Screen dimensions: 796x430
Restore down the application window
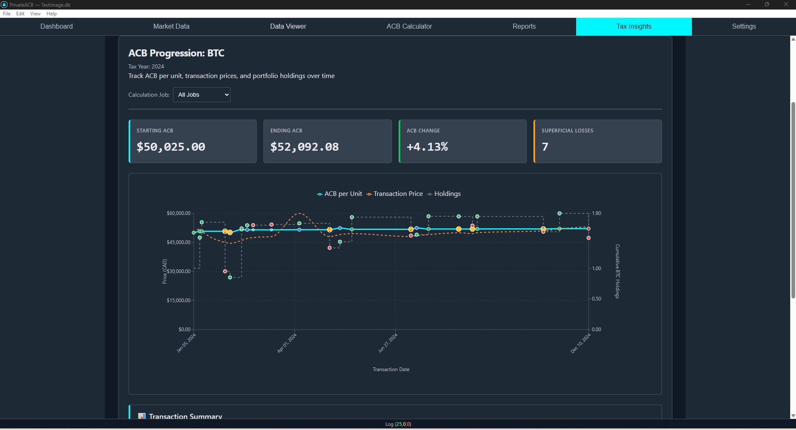767,5
